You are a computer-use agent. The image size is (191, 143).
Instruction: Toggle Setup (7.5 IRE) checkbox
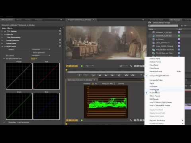tap(101, 83)
